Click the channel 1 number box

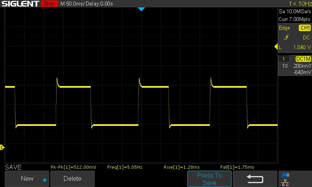coord(284,59)
